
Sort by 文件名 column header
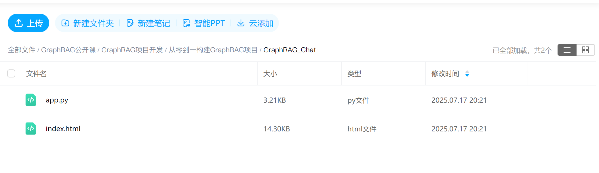36,74
